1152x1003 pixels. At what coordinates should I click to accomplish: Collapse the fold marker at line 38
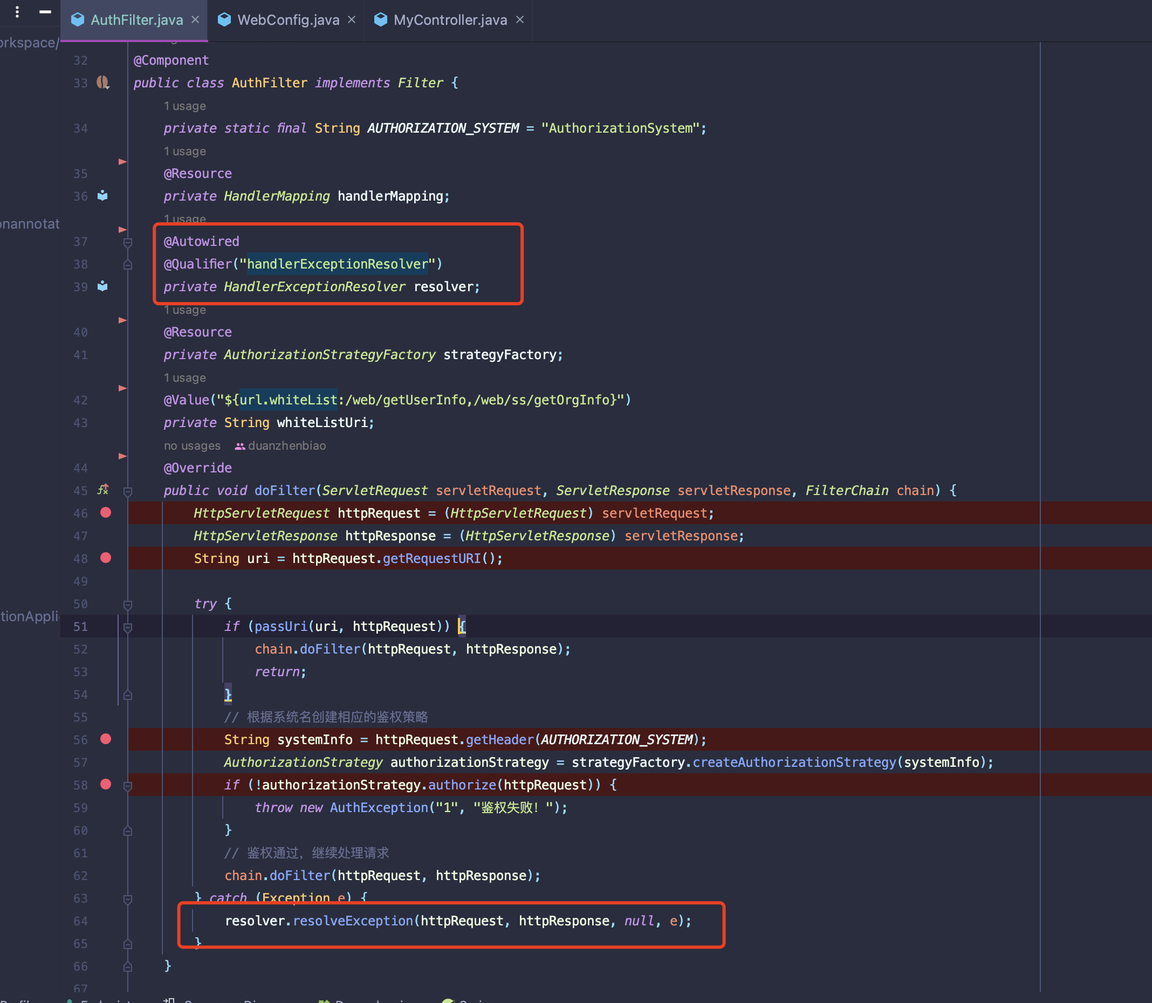(128, 265)
